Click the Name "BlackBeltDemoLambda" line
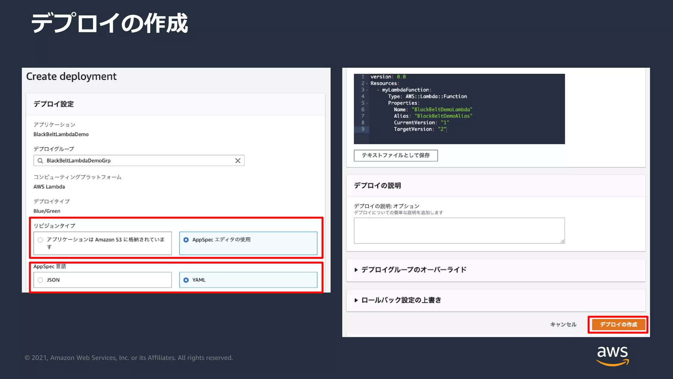Image resolution: width=673 pixels, height=379 pixels. pyautogui.click(x=433, y=110)
